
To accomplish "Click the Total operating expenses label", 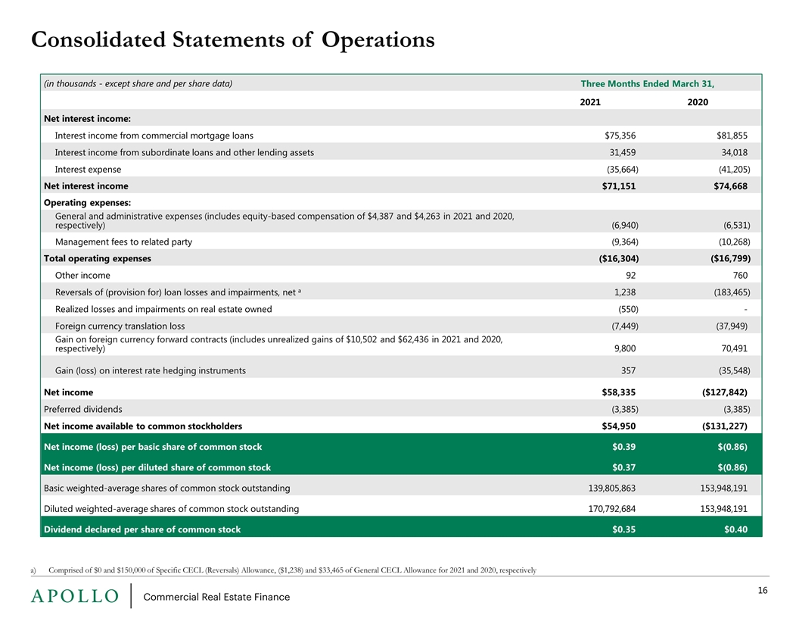I will coord(98,258).
